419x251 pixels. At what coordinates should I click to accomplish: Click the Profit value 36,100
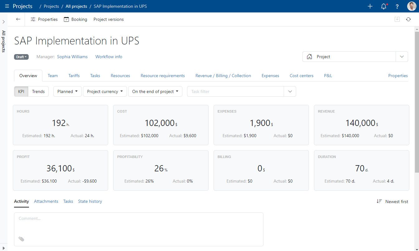point(60,169)
